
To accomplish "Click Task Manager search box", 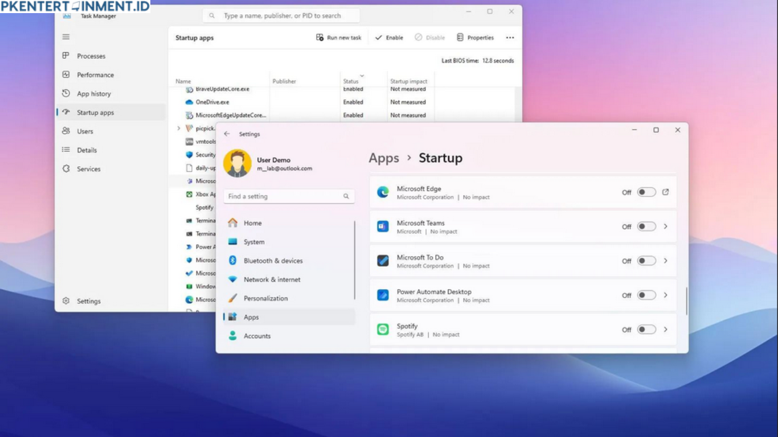I will (281, 16).
